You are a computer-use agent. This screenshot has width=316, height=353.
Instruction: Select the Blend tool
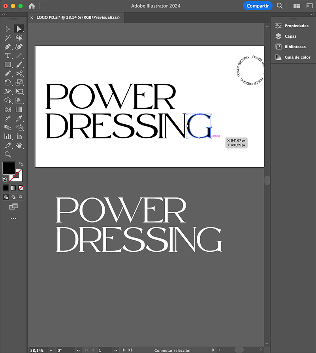coord(8,127)
